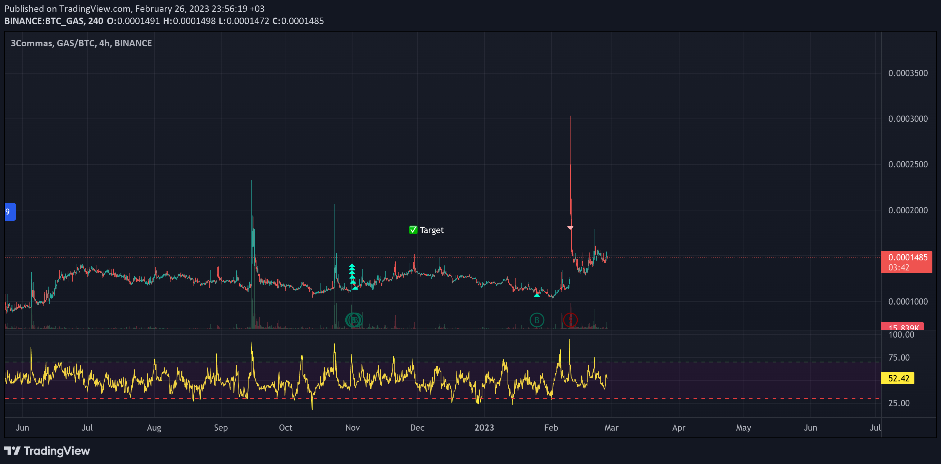This screenshot has width=941, height=464.
Task: Click the 100.00 RSI axis label
Action: pyautogui.click(x=901, y=335)
